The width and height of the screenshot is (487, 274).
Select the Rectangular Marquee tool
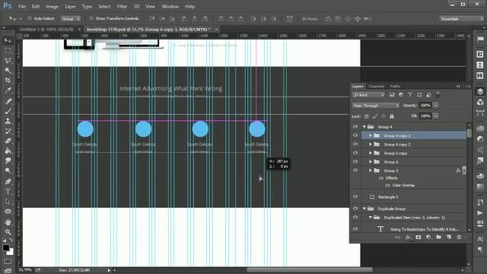point(8,51)
